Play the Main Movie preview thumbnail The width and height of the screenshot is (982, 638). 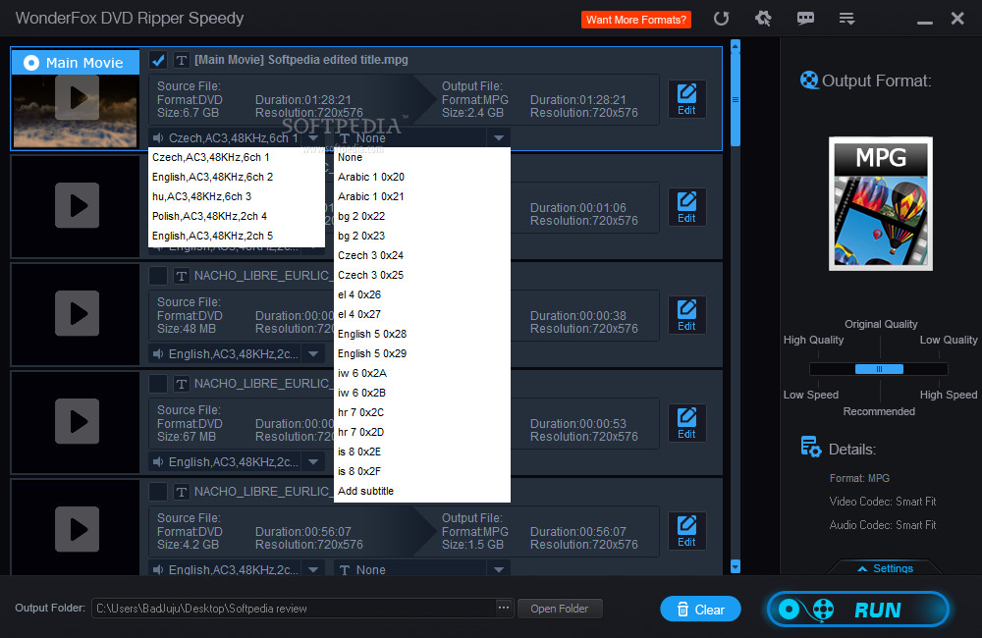tap(77, 98)
